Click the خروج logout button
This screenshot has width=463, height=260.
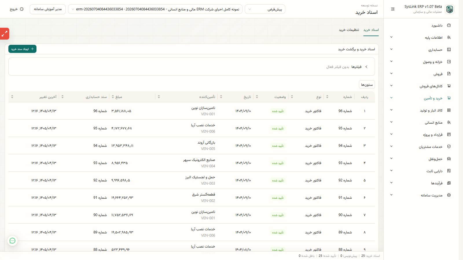point(16,9)
